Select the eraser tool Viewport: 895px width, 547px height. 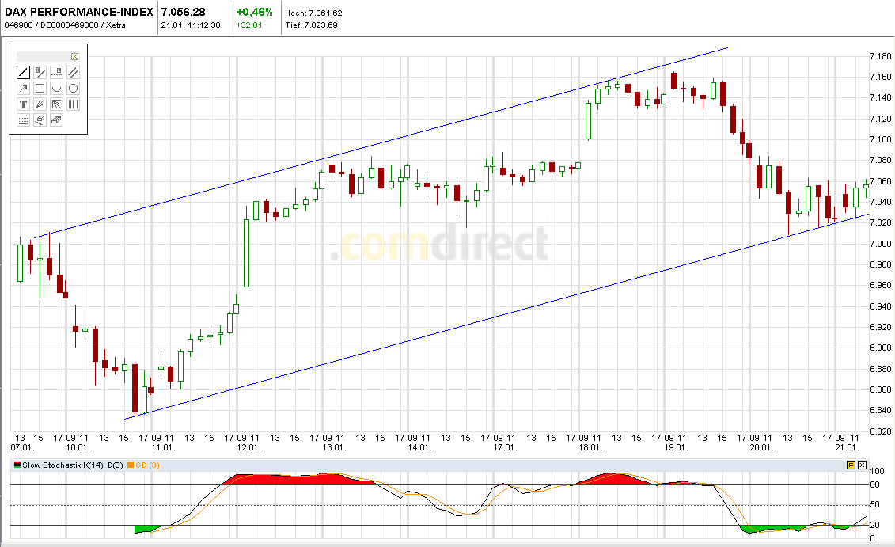point(40,120)
